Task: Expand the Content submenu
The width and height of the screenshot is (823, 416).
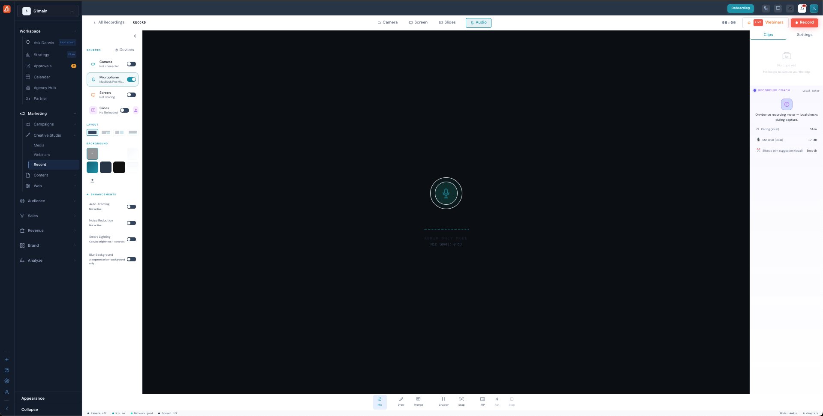Action: (x=51, y=175)
